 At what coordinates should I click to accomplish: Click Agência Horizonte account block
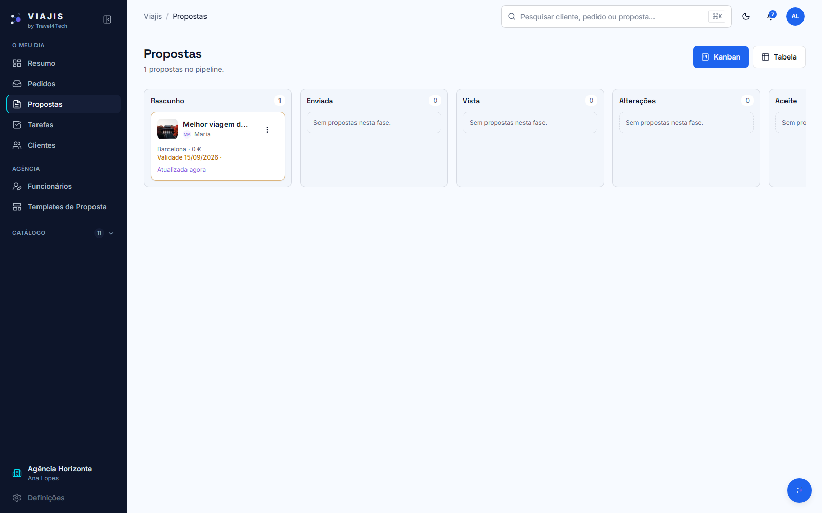pyautogui.click(x=64, y=473)
